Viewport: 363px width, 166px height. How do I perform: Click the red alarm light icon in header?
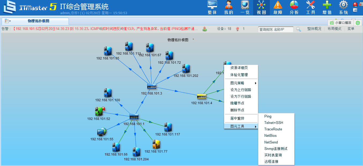point(355,4)
